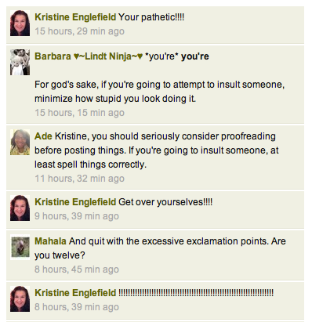Open Mahala's profile name link
312x322 pixels.
click(50, 241)
